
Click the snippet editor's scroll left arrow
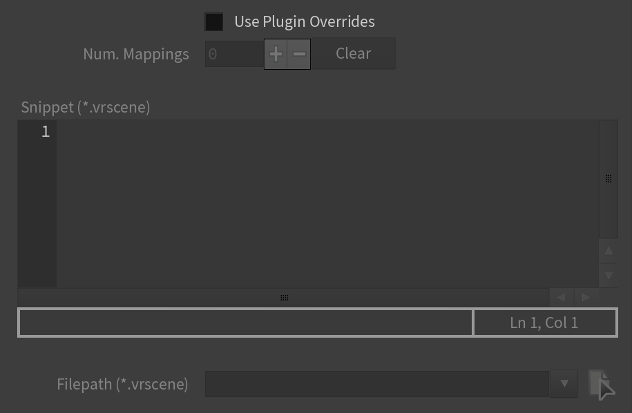(562, 298)
